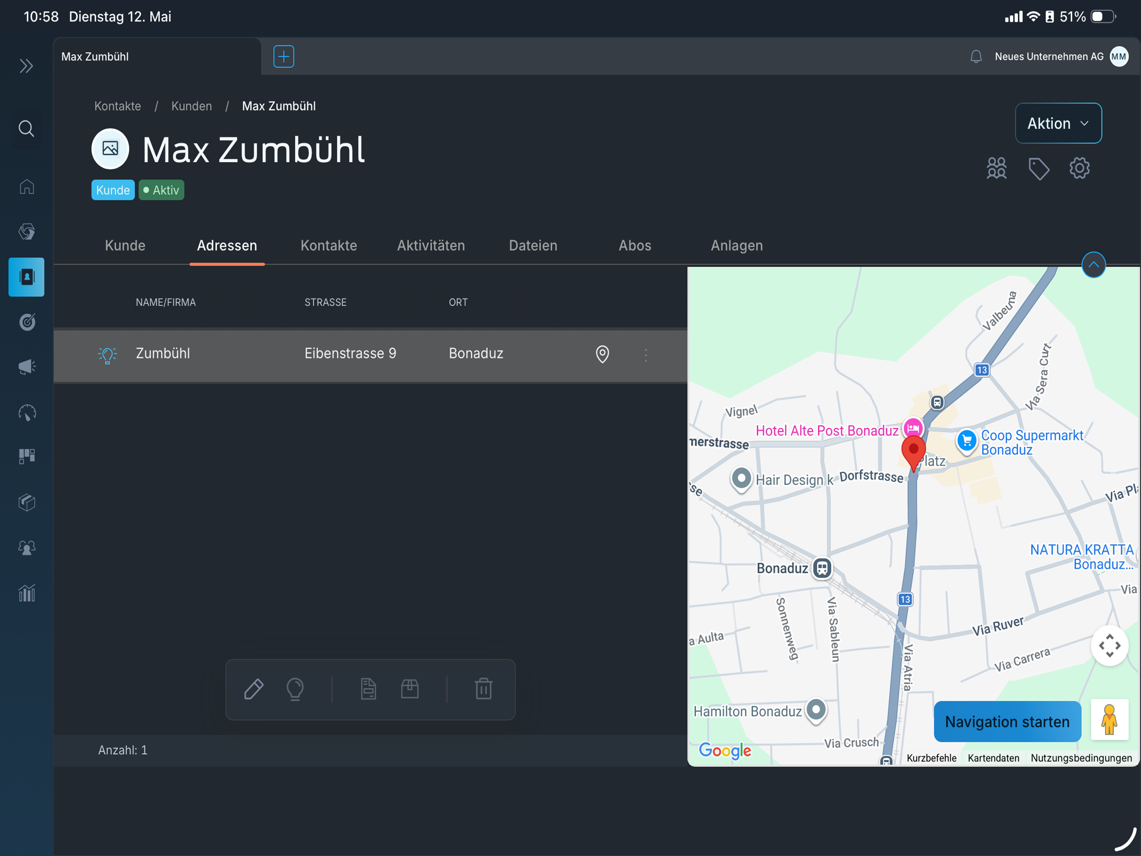This screenshot has width=1141, height=856.
Task: Open the MM user avatar
Action: pyautogui.click(x=1119, y=56)
